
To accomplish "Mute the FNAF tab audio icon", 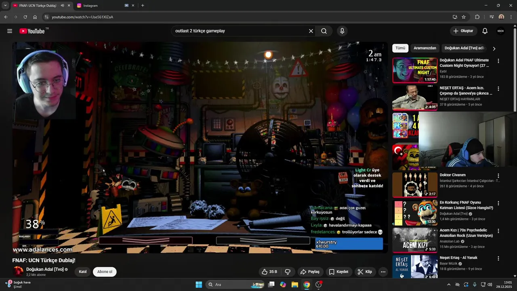I will click(x=62, y=6).
